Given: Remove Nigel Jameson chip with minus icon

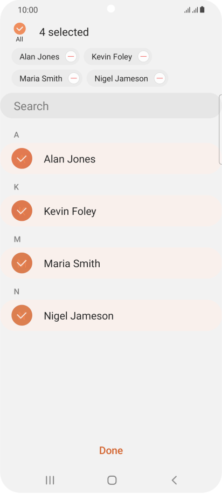Looking at the screenshot, I should (x=159, y=78).
